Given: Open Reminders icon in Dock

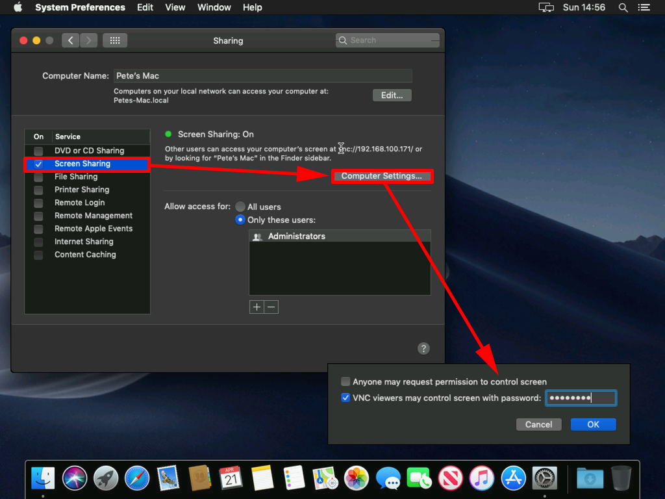Looking at the screenshot, I should pos(294,478).
